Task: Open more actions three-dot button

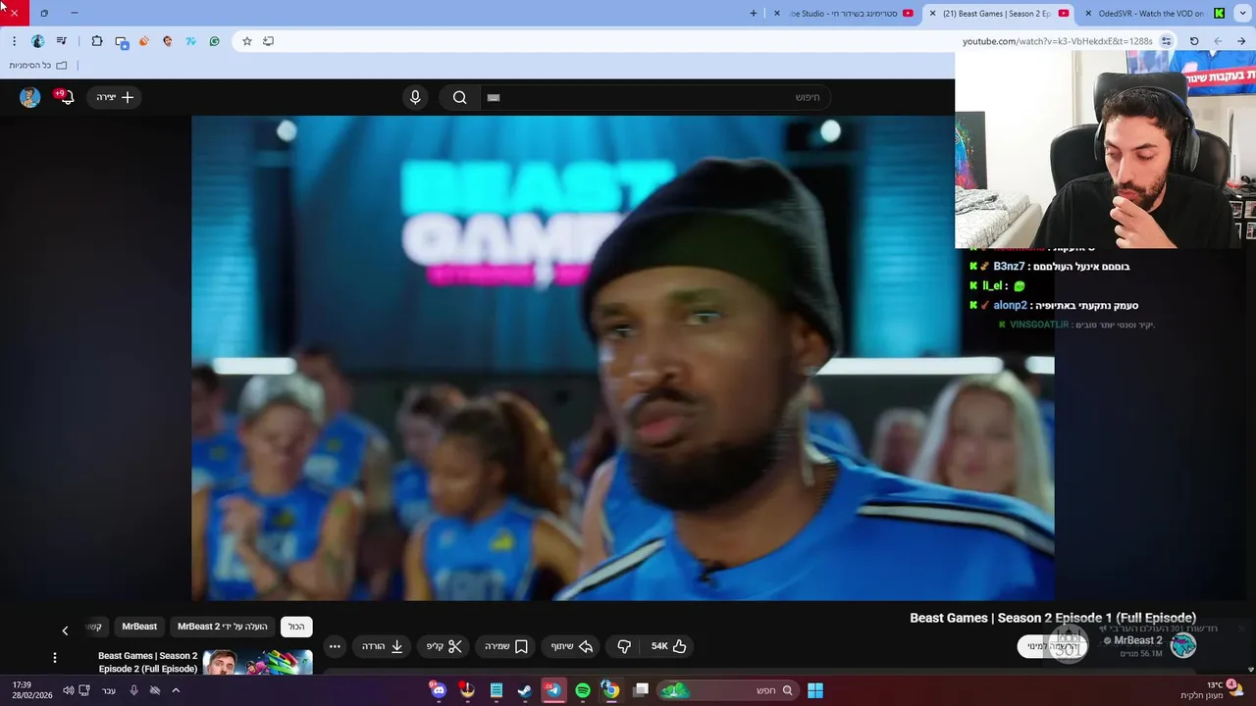Action: [x=335, y=646]
